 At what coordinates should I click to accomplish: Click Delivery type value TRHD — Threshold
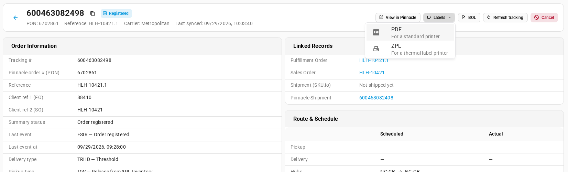click(98, 159)
